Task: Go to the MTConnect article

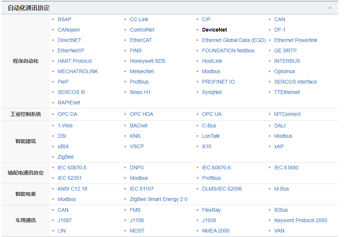Action: pos(287,114)
